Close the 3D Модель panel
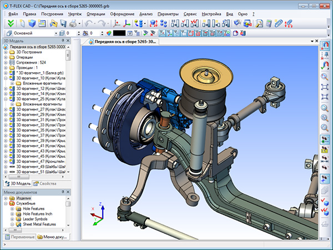 [x=68, y=41]
